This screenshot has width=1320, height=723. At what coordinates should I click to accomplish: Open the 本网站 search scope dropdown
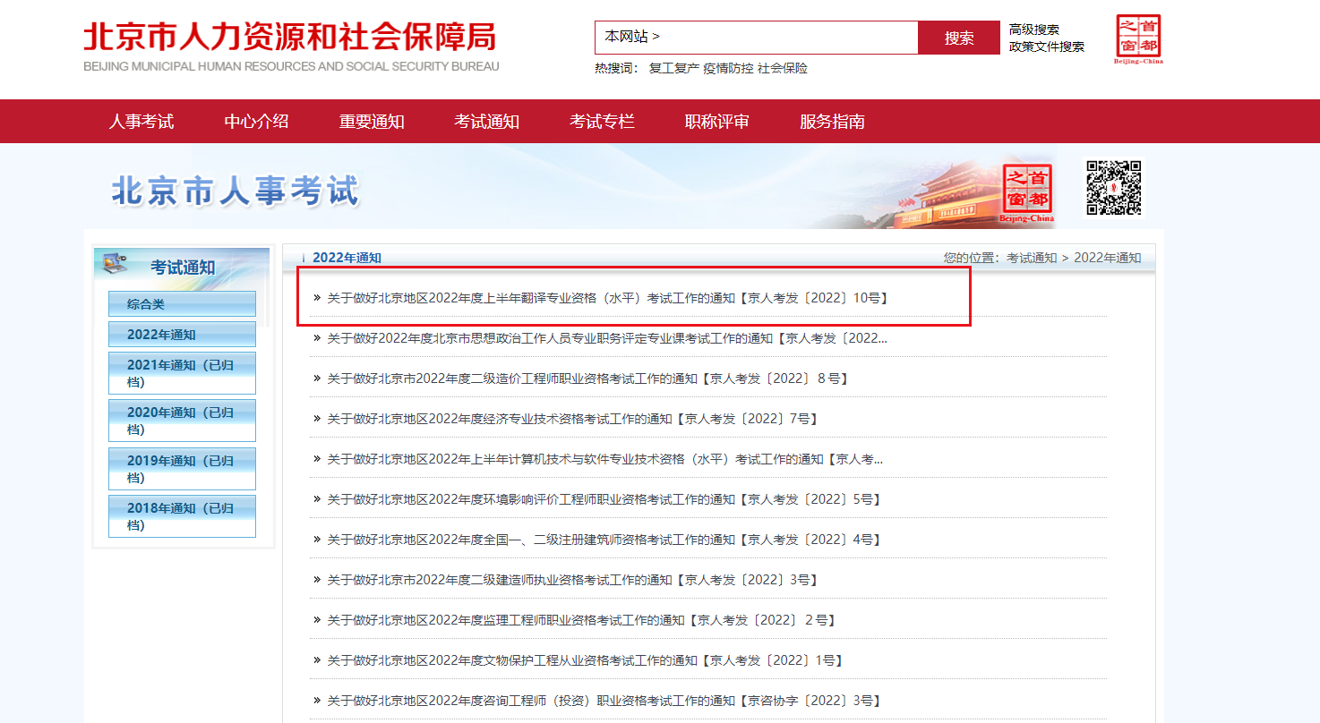(632, 38)
